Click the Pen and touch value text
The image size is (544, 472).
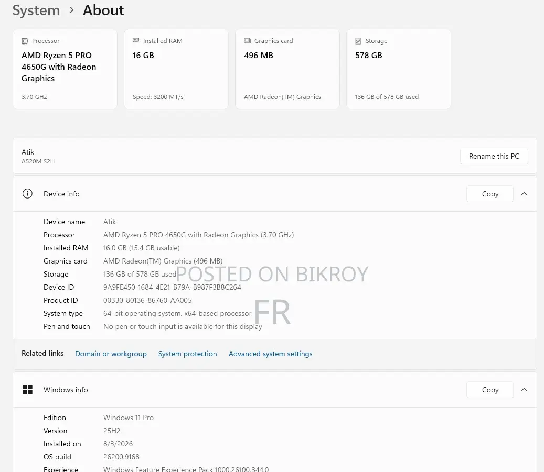pos(183,327)
